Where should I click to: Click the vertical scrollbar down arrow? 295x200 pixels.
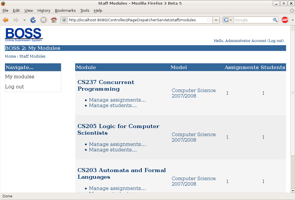point(293,191)
